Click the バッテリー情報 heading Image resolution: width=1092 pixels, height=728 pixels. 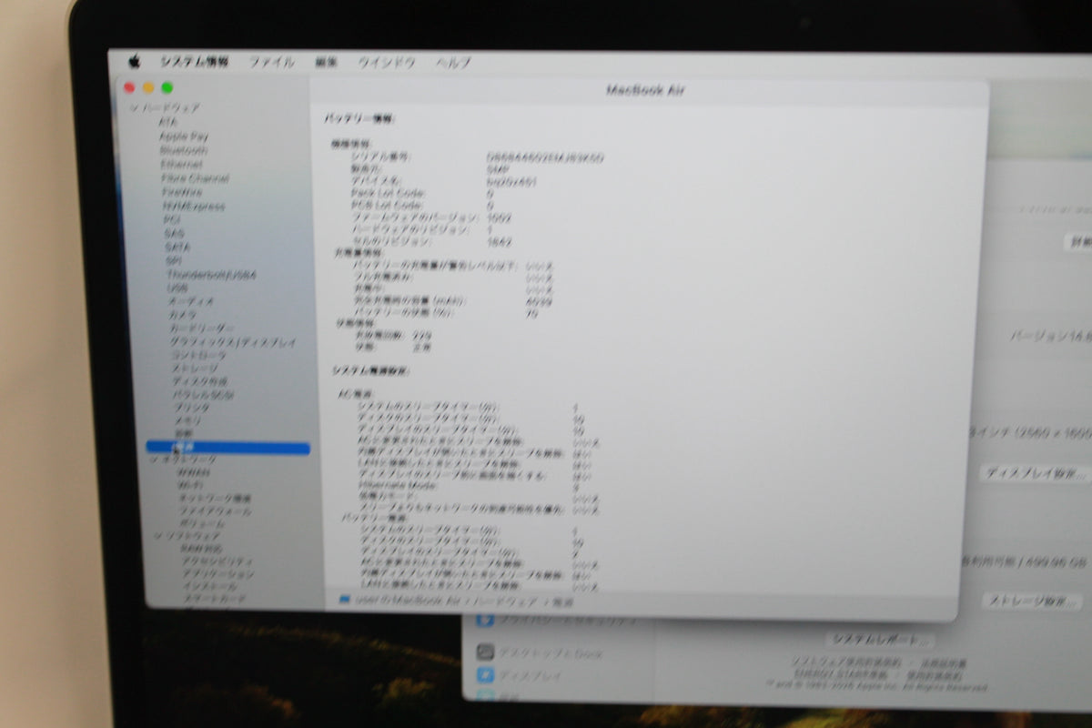pyautogui.click(x=360, y=118)
